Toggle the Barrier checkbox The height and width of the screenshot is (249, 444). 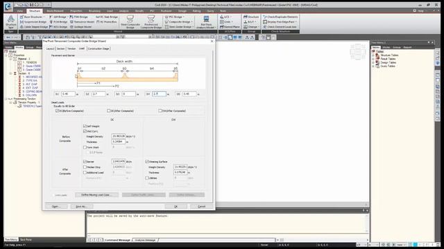tap(85, 162)
